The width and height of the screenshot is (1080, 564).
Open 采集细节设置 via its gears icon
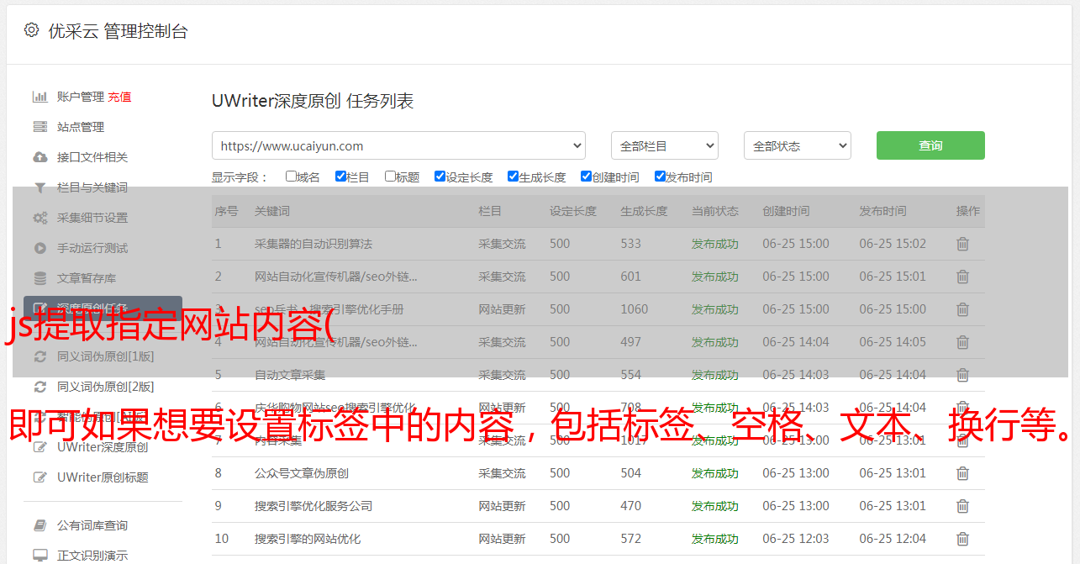pos(40,218)
